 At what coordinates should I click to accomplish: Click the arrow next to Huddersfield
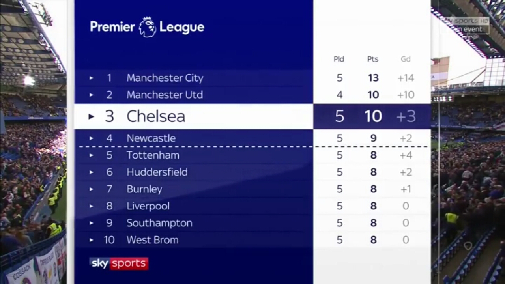(x=91, y=172)
